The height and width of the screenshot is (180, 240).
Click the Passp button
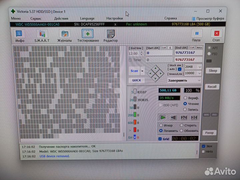click(209, 133)
